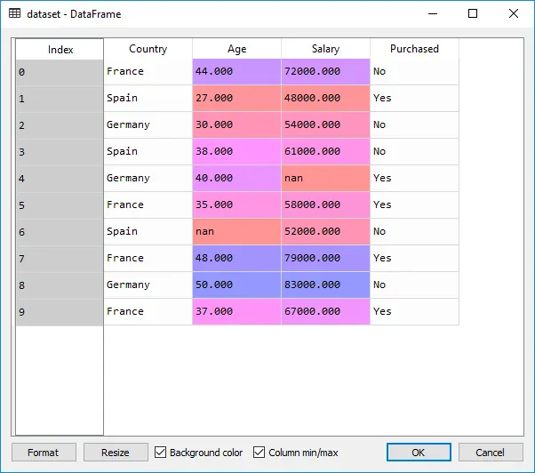
Task: Click Purchased cell Yes in row 1
Action: (414, 98)
